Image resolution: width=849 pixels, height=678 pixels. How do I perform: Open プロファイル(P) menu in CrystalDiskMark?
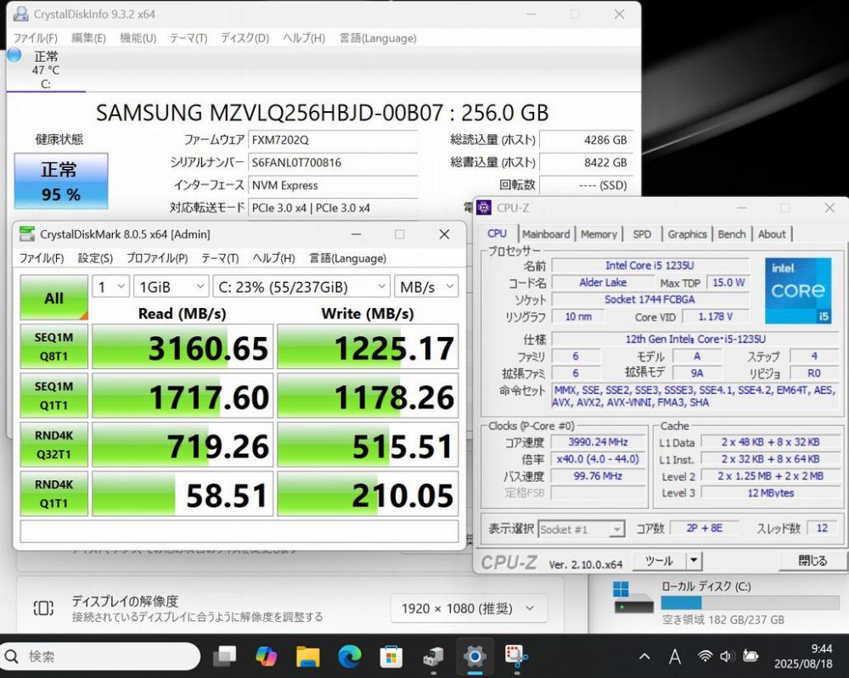tap(157, 258)
